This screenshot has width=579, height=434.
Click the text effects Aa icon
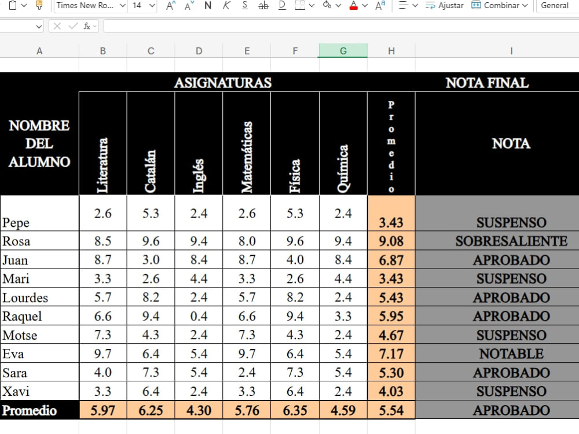coord(380,5)
